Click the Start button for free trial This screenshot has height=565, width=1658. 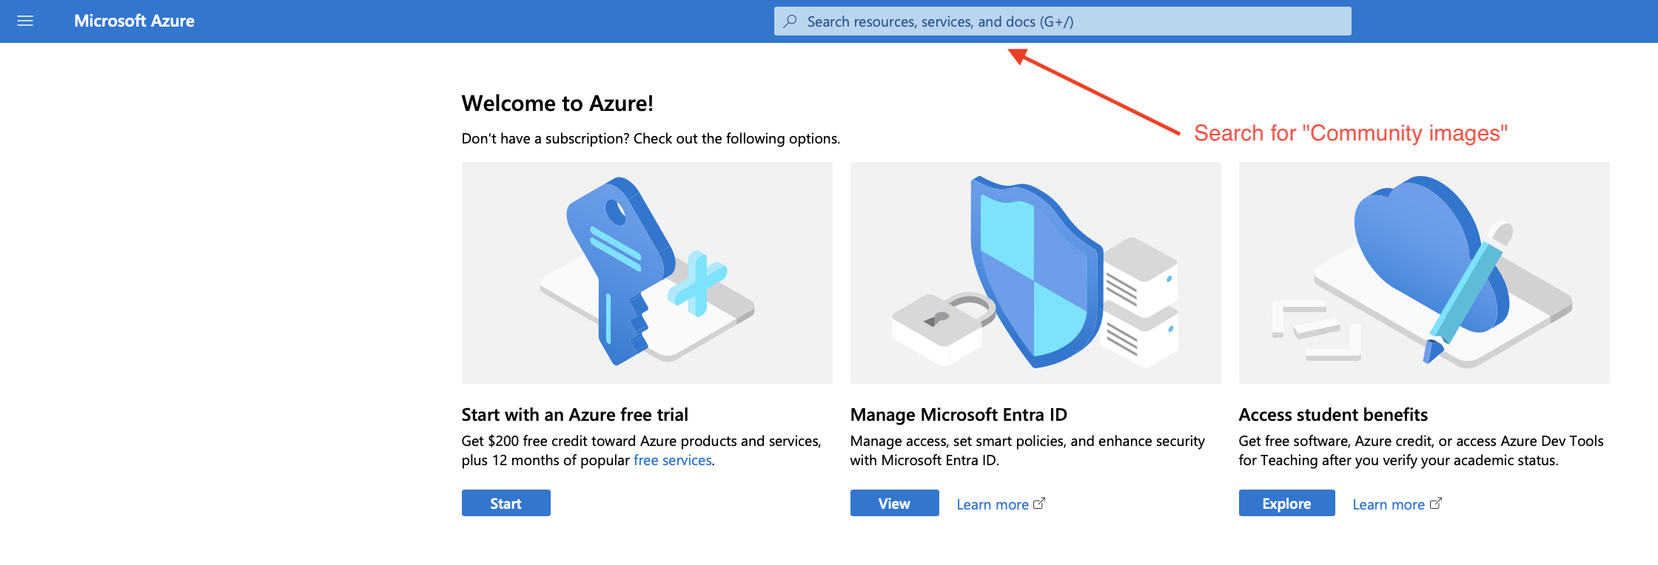[506, 504]
